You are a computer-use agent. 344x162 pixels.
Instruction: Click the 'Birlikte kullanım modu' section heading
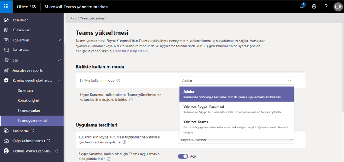tap(100, 67)
